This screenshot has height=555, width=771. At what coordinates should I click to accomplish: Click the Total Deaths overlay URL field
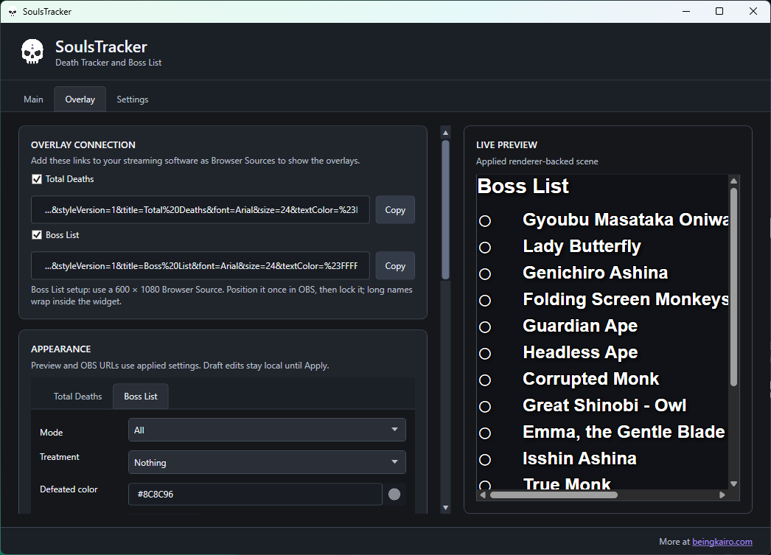click(x=200, y=210)
